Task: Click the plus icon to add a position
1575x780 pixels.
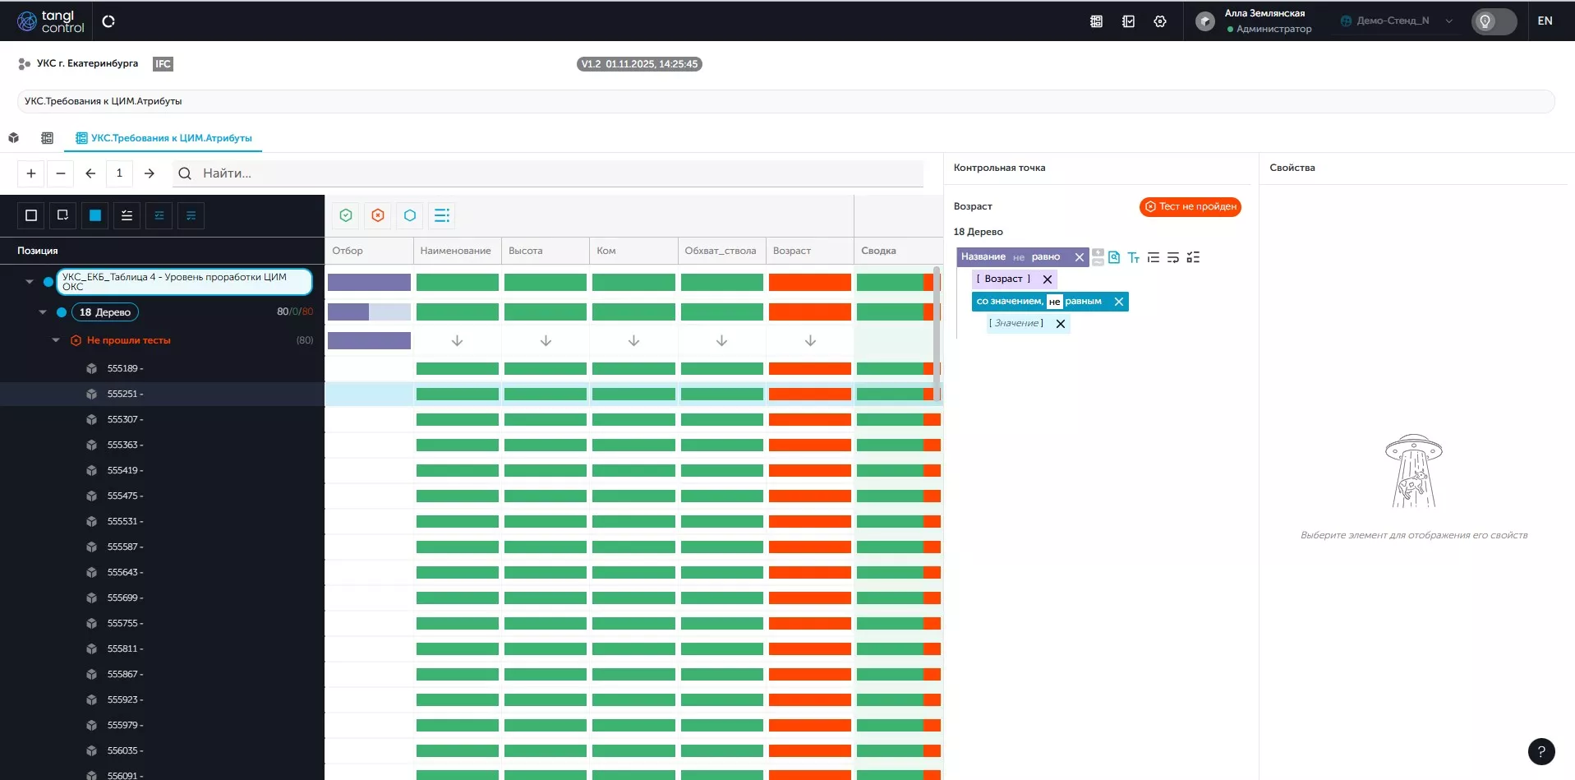Action: tap(31, 173)
